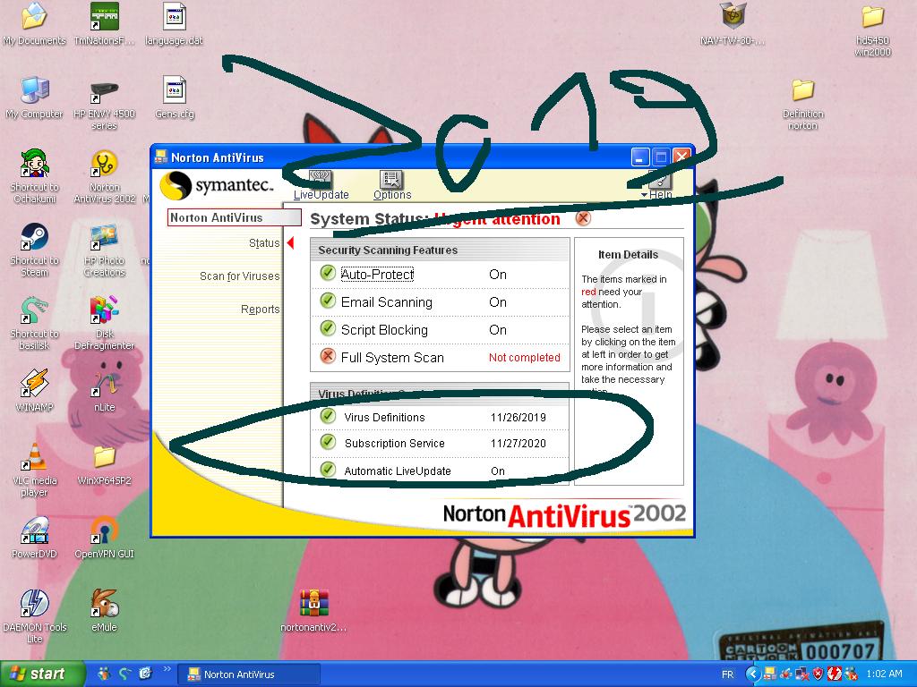The width and height of the screenshot is (917, 687).
Task: Select Shortcut to Steam icon
Action: coord(34,250)
